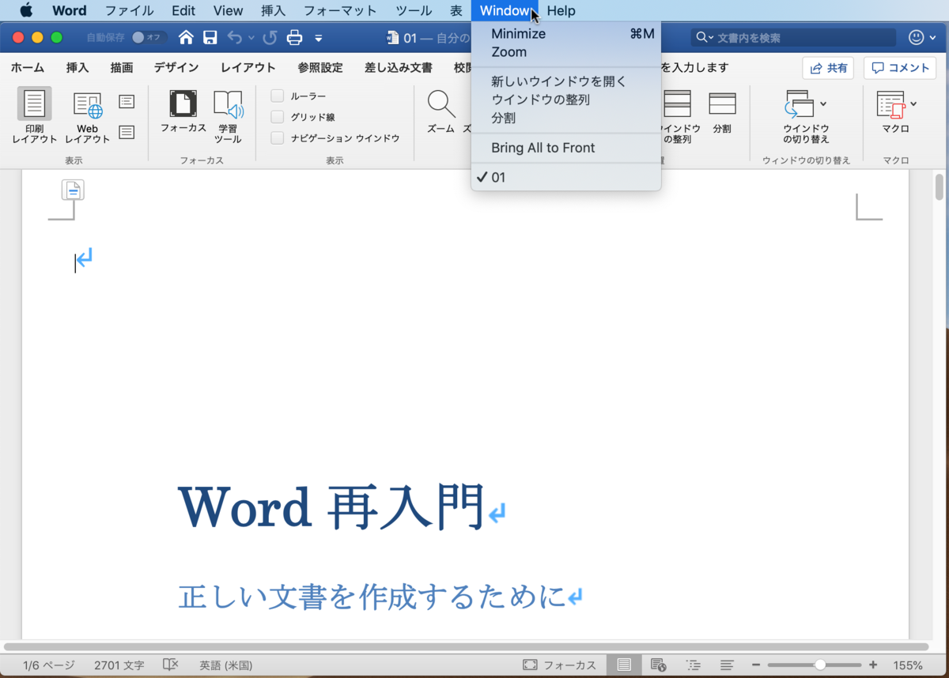Screen dimensions: 949x678
Task: Enable the グリッド線 checkbox
Action: (x=278, y=117)
